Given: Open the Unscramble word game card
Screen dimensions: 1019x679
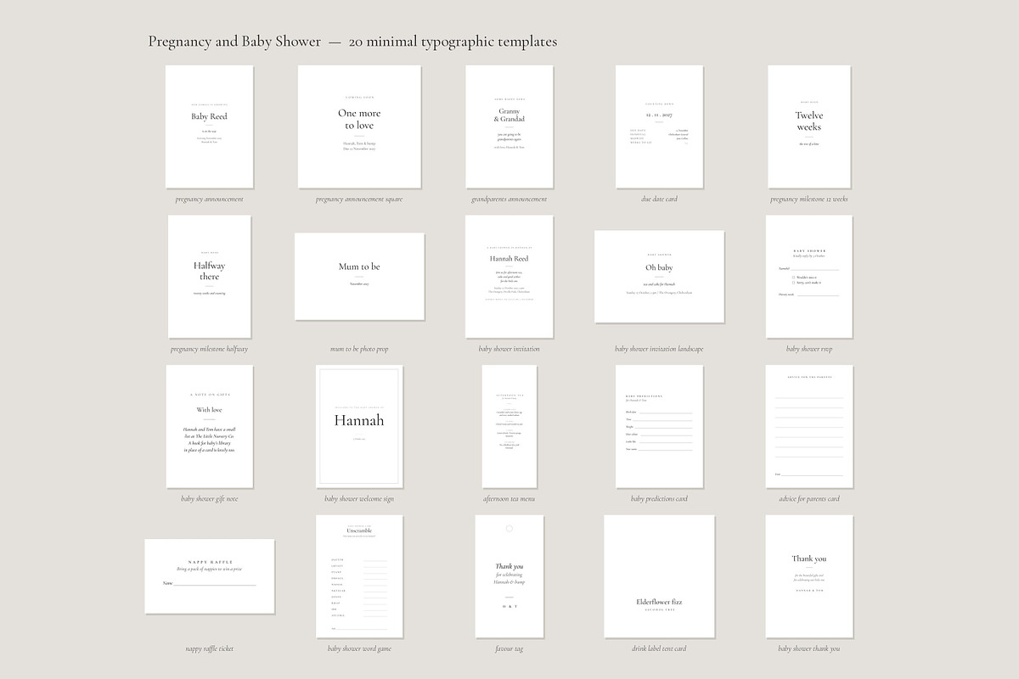Looking at the screenshot, I should click(x=359, y=576).
